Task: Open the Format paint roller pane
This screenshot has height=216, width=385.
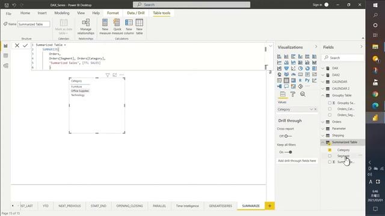Action: pyautogui.click(x=293, y=94)
